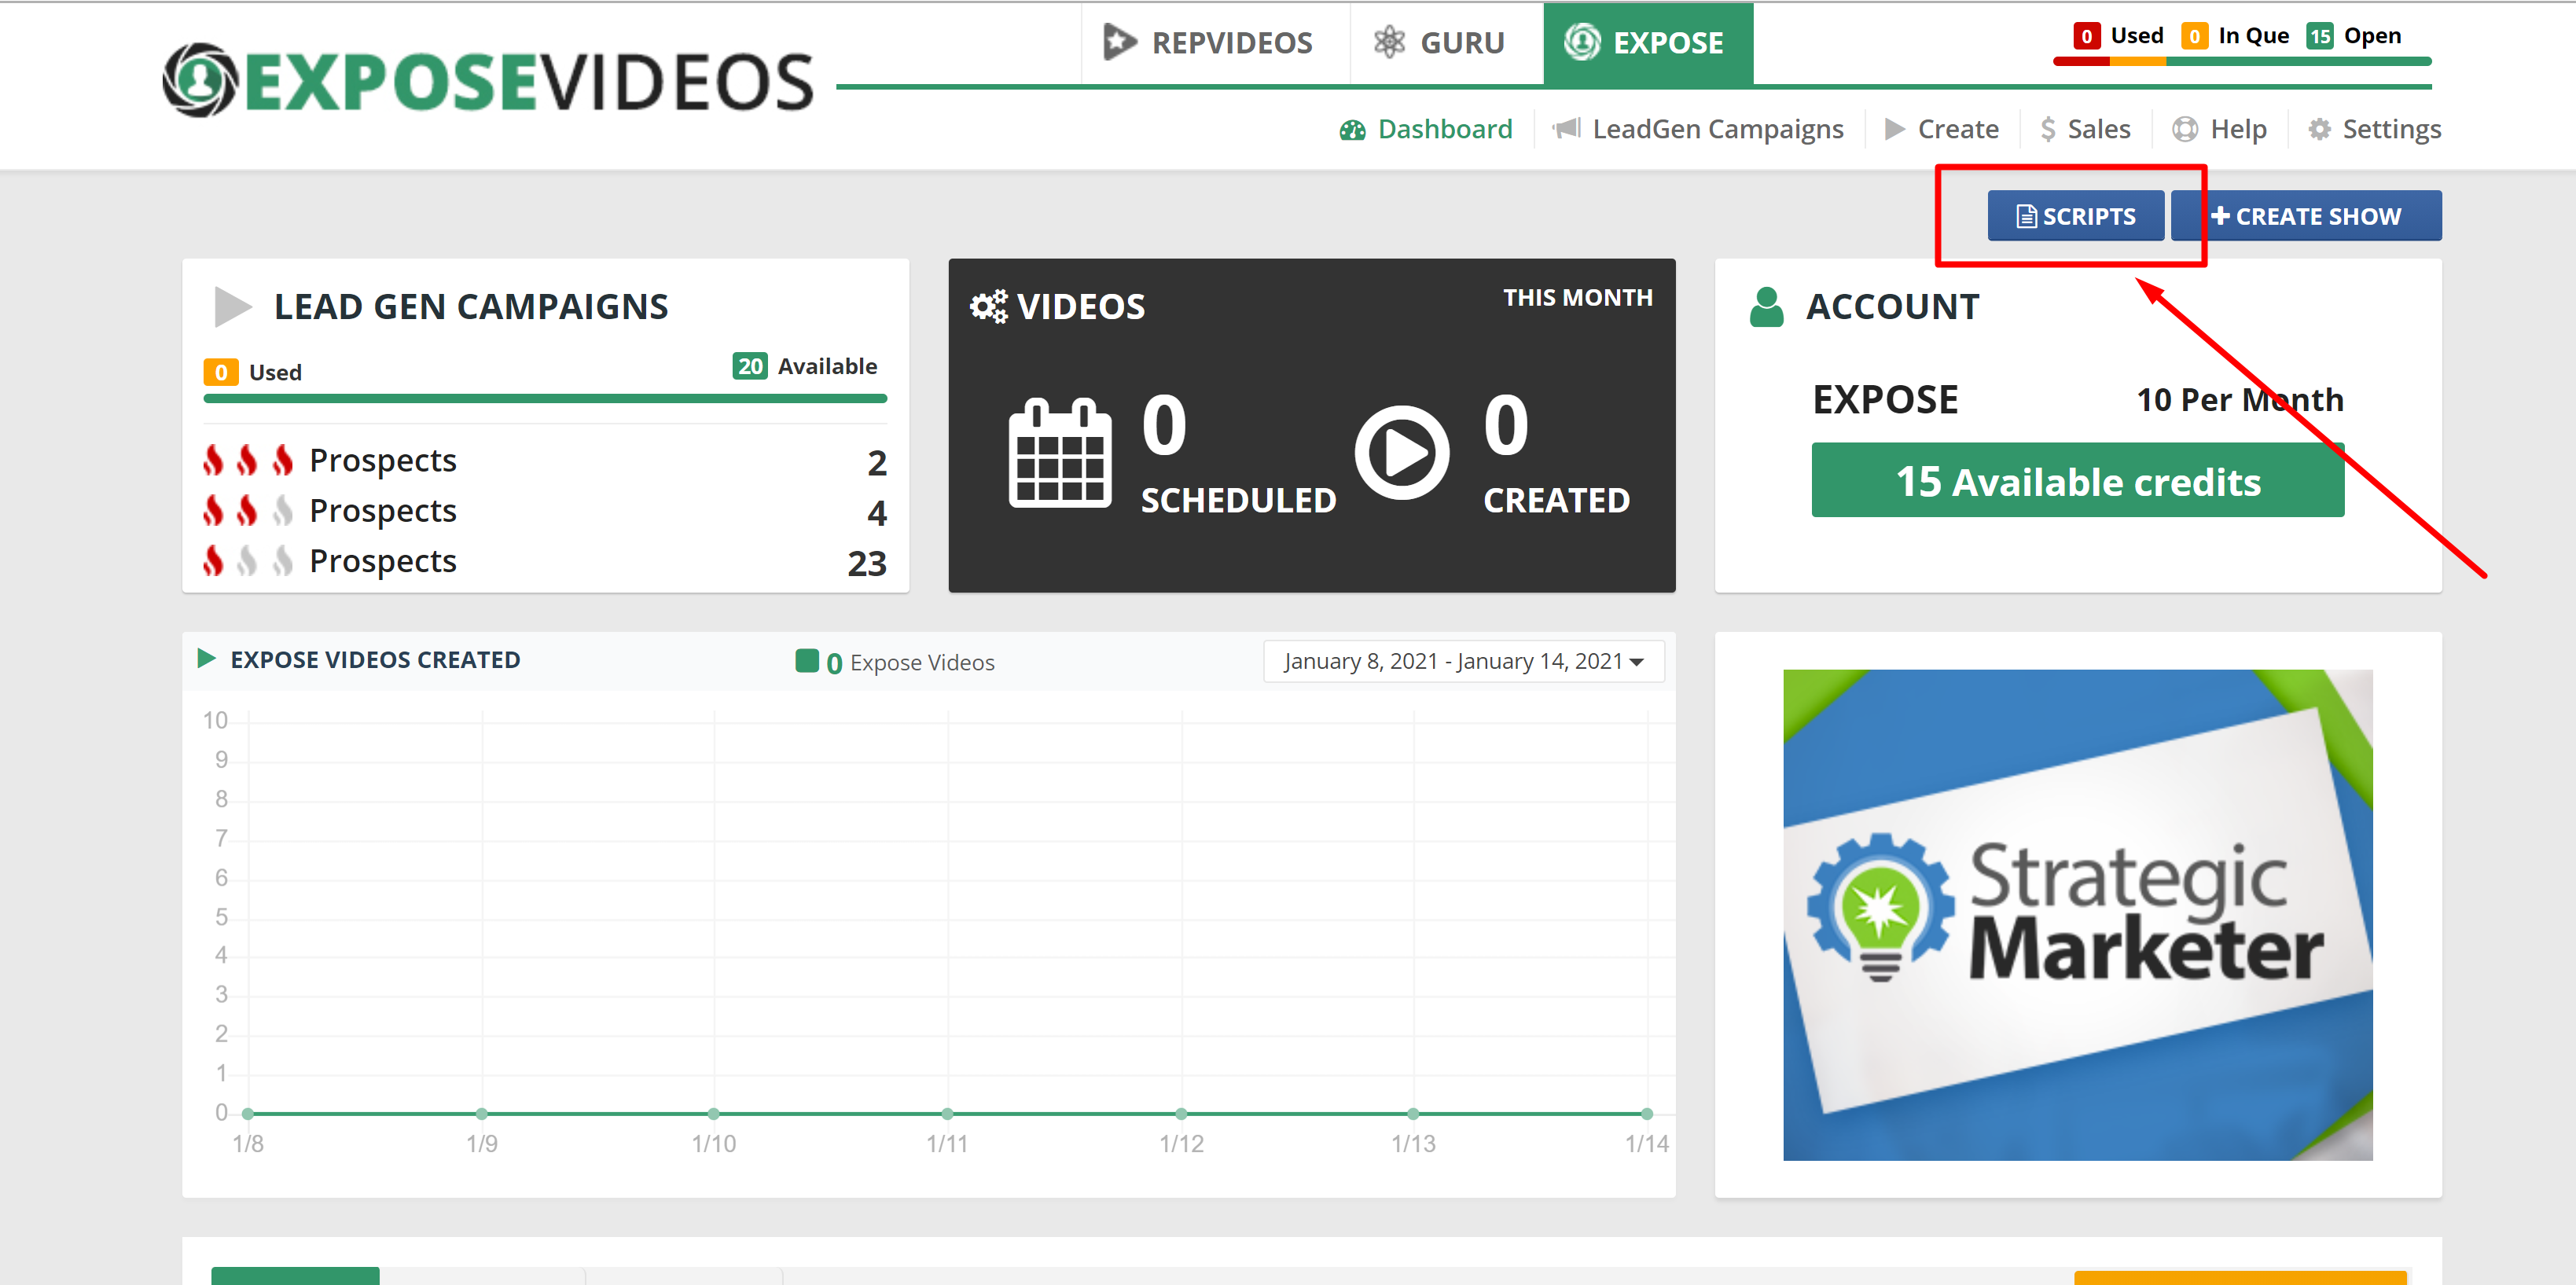Click the Account user icon
The width and height of the screenshot is (2576, 1285).
(1766, 307)
